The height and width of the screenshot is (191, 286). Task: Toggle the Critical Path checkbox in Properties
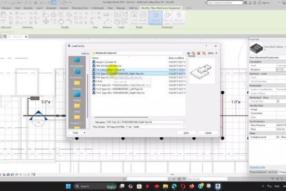278,101
